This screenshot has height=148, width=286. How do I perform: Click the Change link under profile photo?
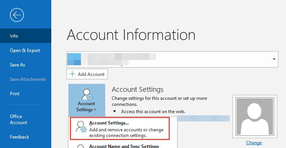[254, 143]
